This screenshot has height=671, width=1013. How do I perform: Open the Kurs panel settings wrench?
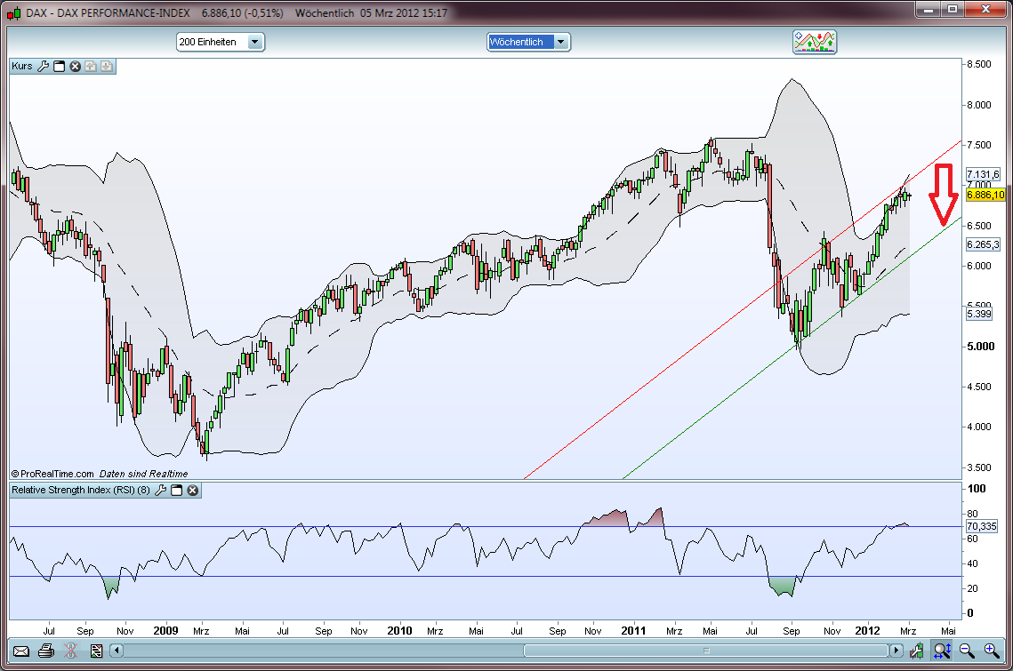coord(44,66)
